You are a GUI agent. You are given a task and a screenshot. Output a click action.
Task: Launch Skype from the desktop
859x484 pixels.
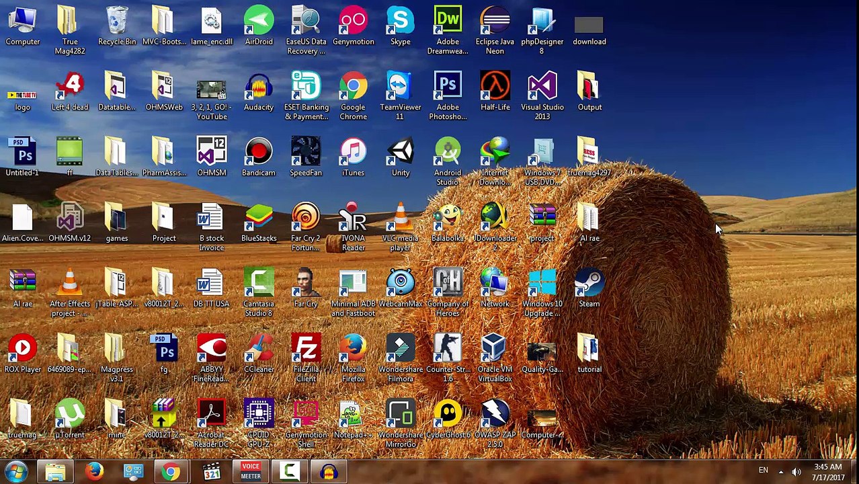pyautogui.click(x=401, y=27)
